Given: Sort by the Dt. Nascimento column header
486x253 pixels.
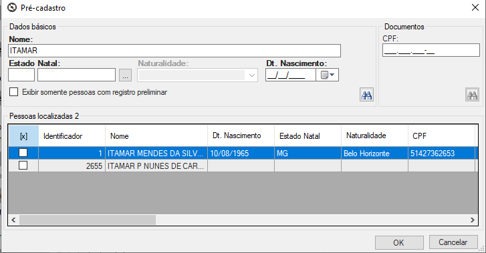Looking at the screenshot, I should tap(241, 136).
